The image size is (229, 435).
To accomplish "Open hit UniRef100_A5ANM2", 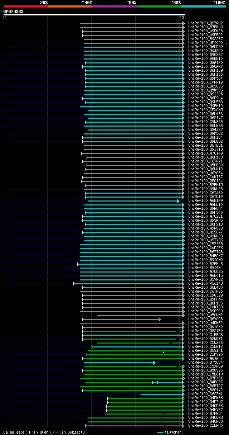I will [205, 315].
